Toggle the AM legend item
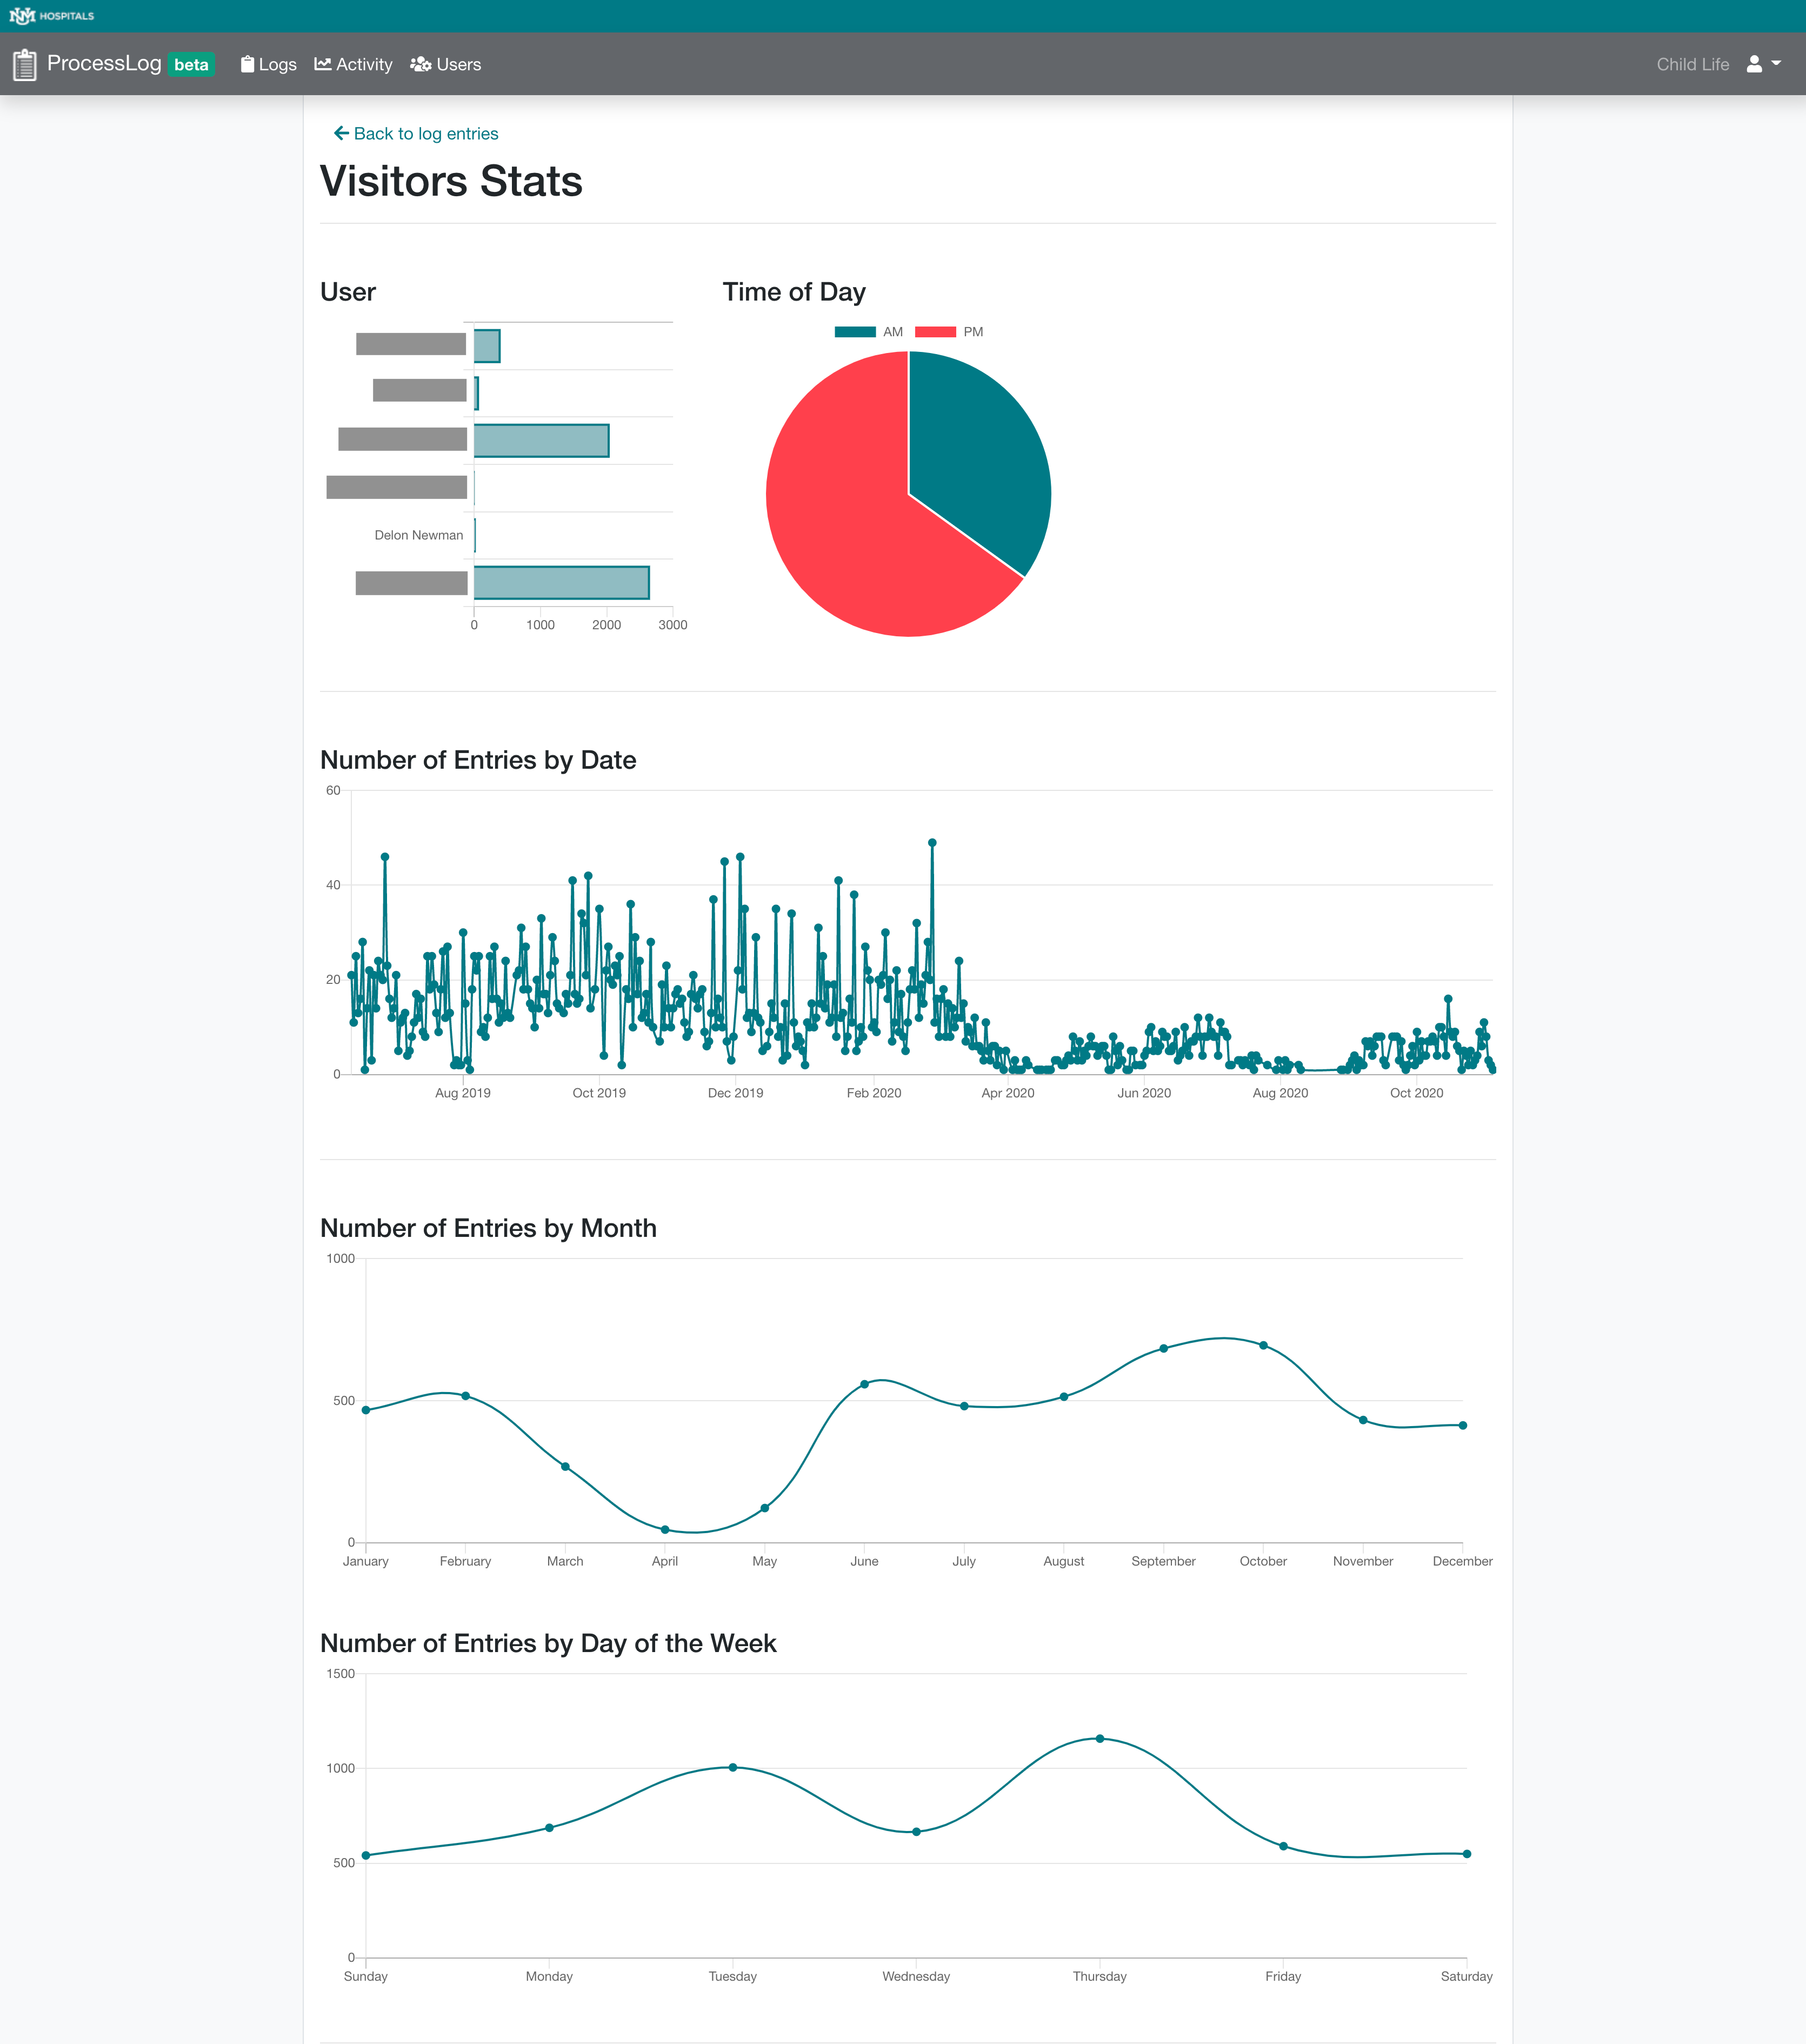This screenshot has height=2044, width=1806. [x=868, y=332]
